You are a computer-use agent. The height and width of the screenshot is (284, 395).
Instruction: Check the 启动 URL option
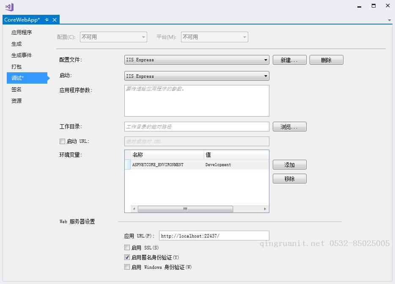click(62, 141)
